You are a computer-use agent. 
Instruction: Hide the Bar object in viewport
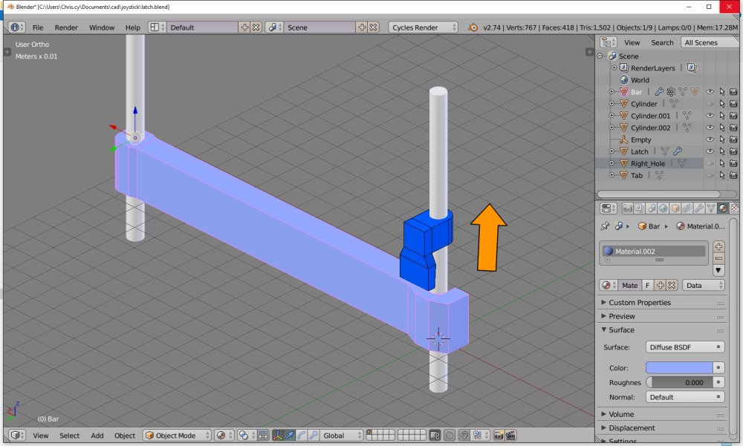[710, 92]
